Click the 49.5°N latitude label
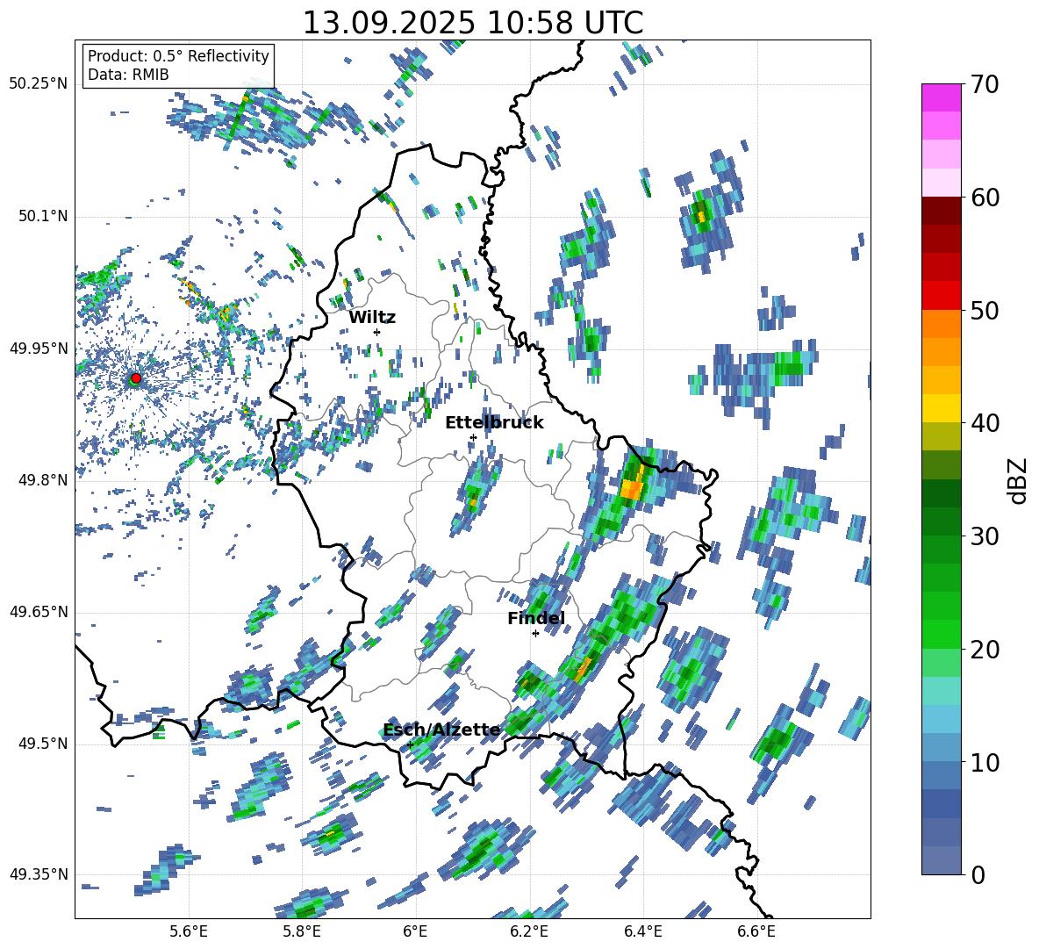Viewport: 1039px width, 949px height. pos(43,744)
